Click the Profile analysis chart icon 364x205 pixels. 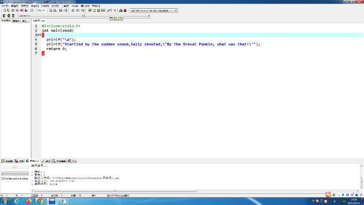pyautogui.click(x=121, y=10)
